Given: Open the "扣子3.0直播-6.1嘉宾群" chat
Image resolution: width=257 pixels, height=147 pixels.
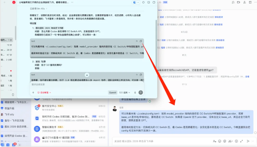Looking at the screenshot, I should click(x=70, y=139).
